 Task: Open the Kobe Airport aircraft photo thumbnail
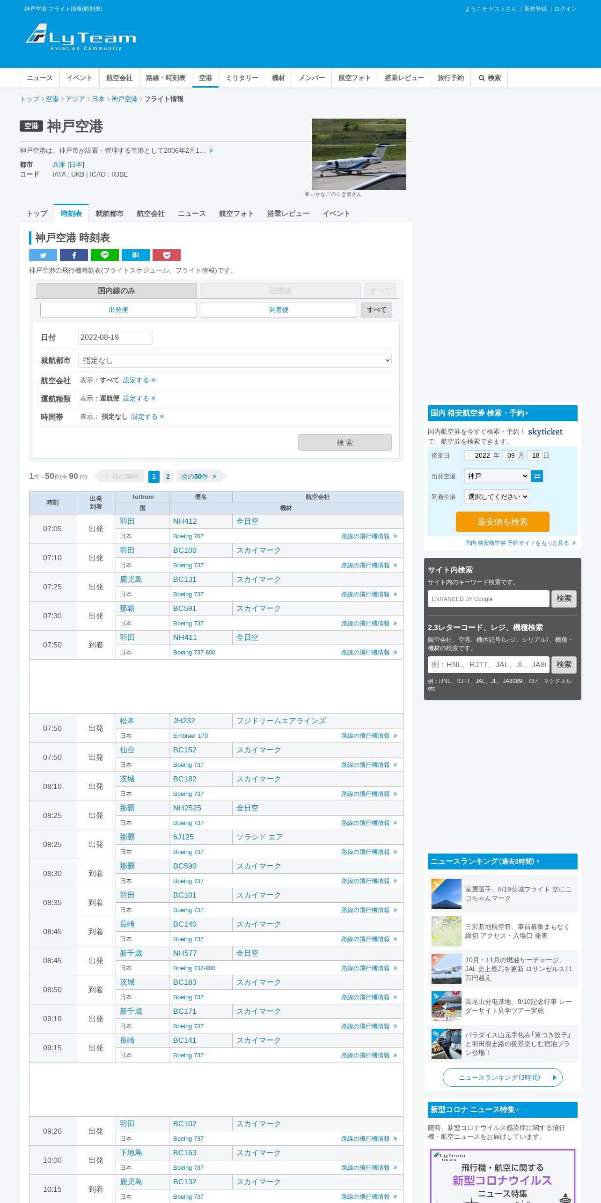point(359,154)
